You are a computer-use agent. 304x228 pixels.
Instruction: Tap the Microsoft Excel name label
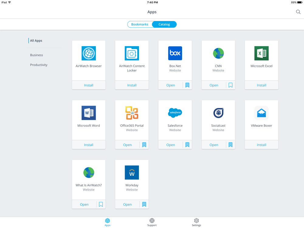261,66
